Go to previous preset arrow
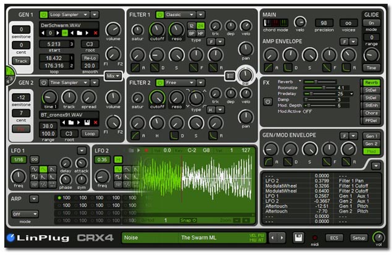The width and height of the screenshot is (392, 255). [x=273, y=238]
